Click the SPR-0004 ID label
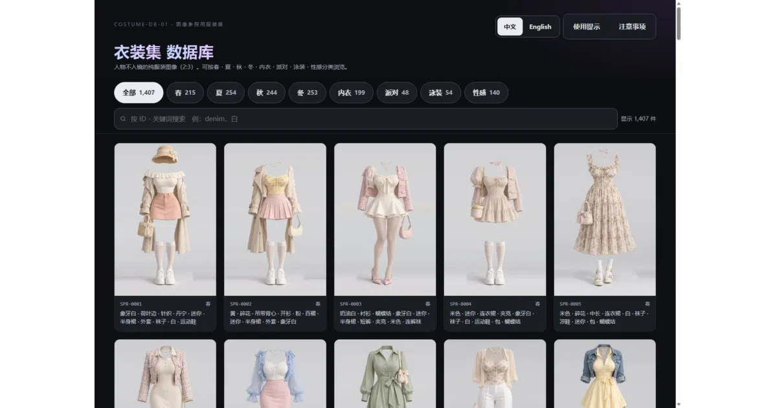The image size is (777, 408). tap(460, 304)
